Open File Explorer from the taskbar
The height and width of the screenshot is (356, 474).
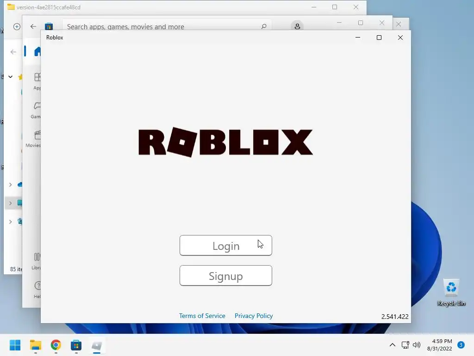tap(35, 345)
